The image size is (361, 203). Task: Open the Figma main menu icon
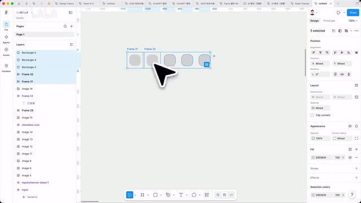tap(6, 12)
